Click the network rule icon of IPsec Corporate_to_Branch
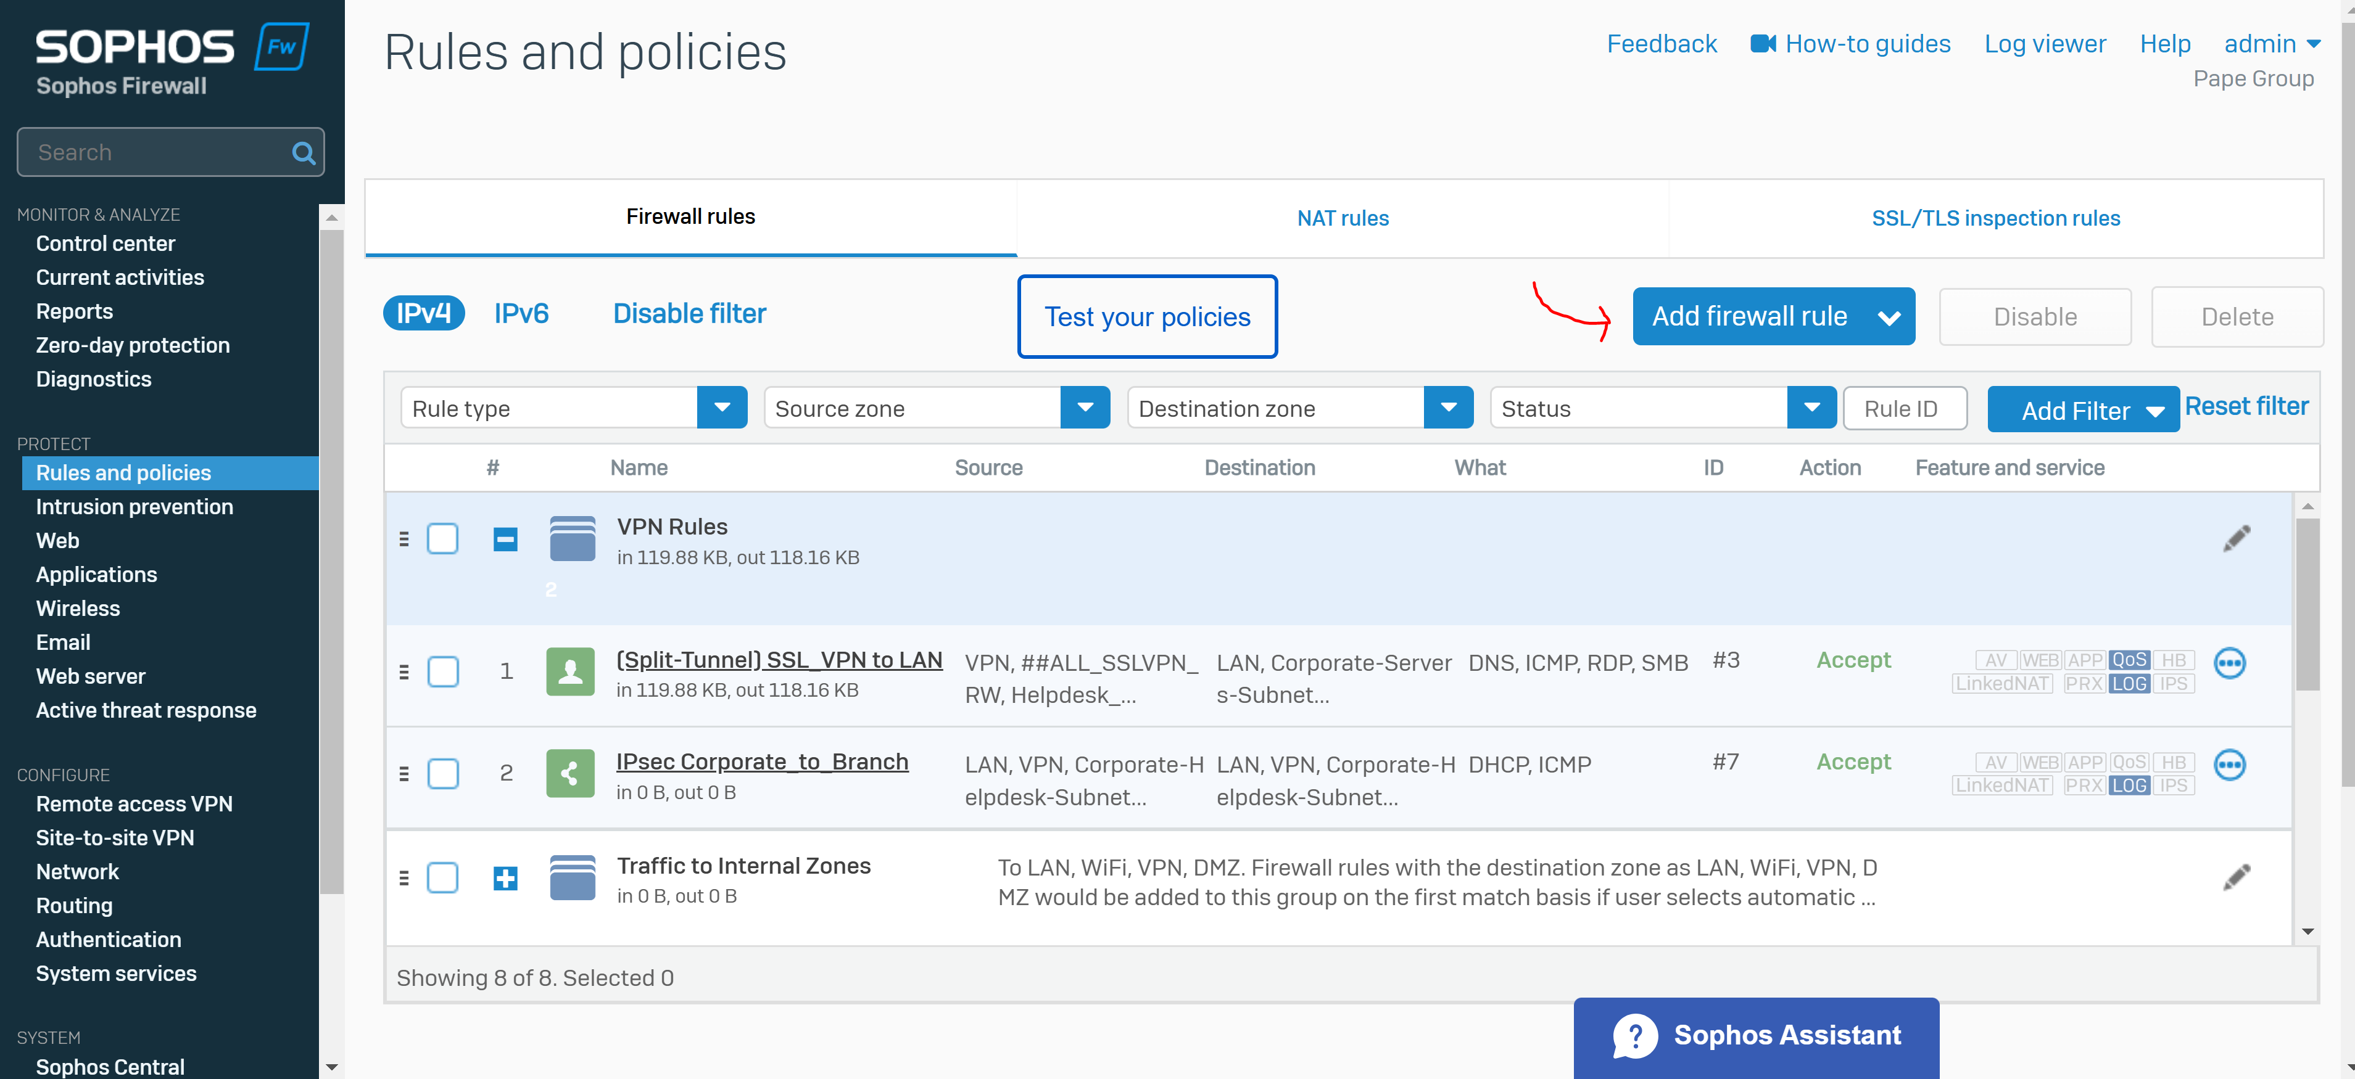The height and width of the screenshot is (1079, 2355). coord(571,773)
